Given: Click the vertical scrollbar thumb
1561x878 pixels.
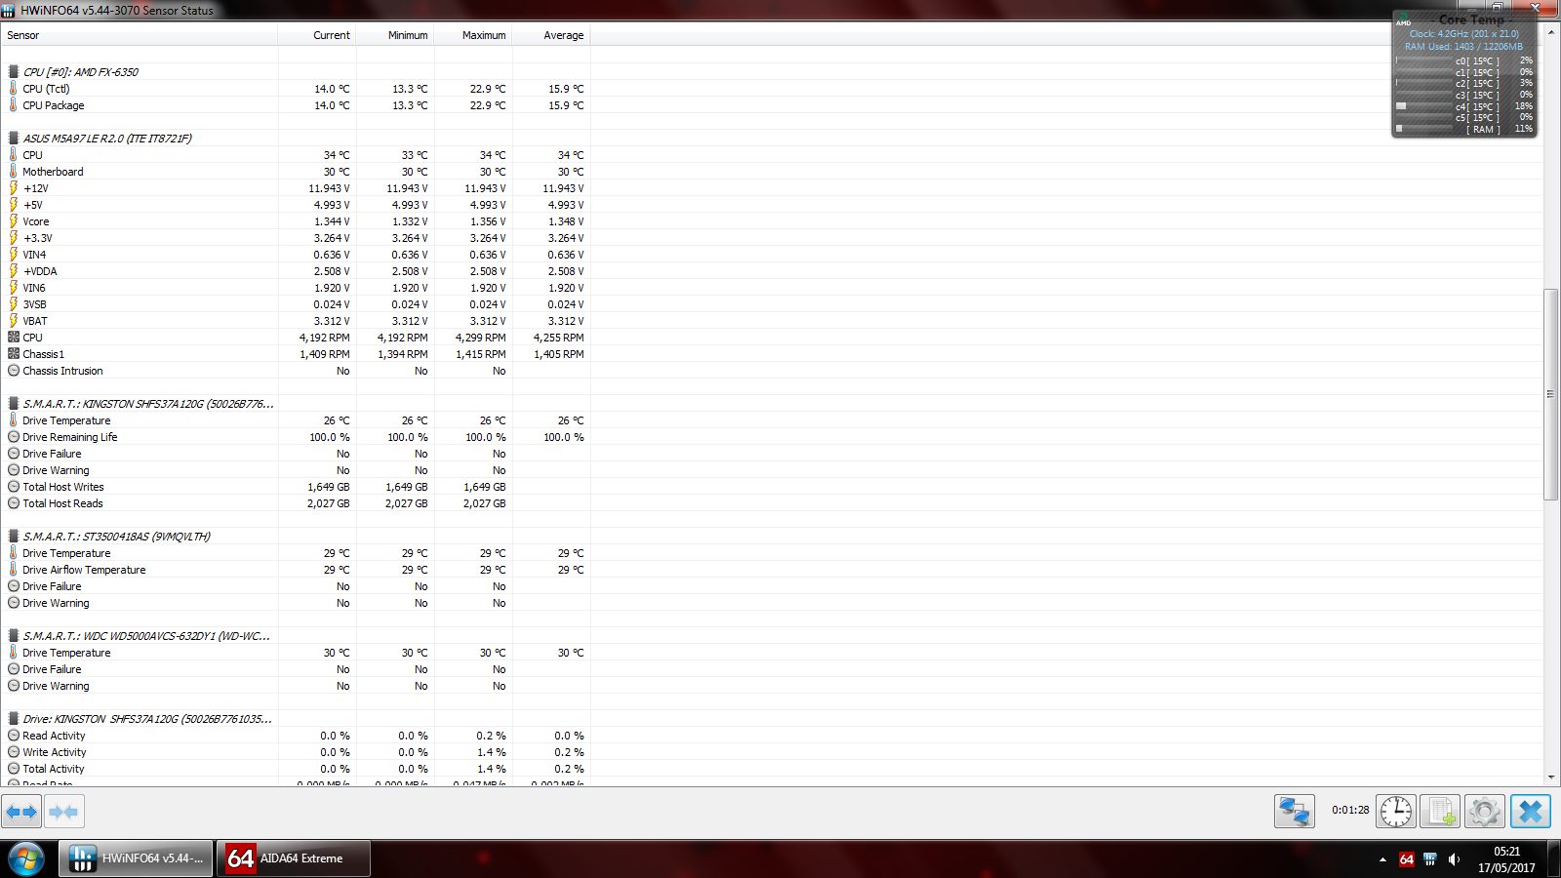Looking at the screenshot, I should coord(1550,394).
